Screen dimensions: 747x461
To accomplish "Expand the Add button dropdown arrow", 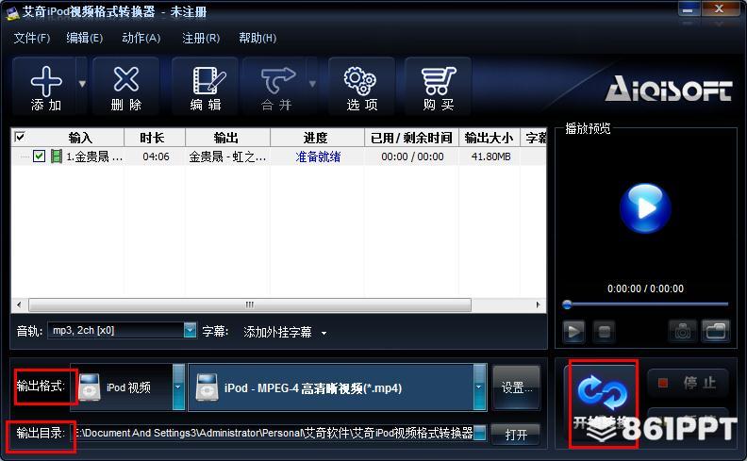I will (82, 84).
